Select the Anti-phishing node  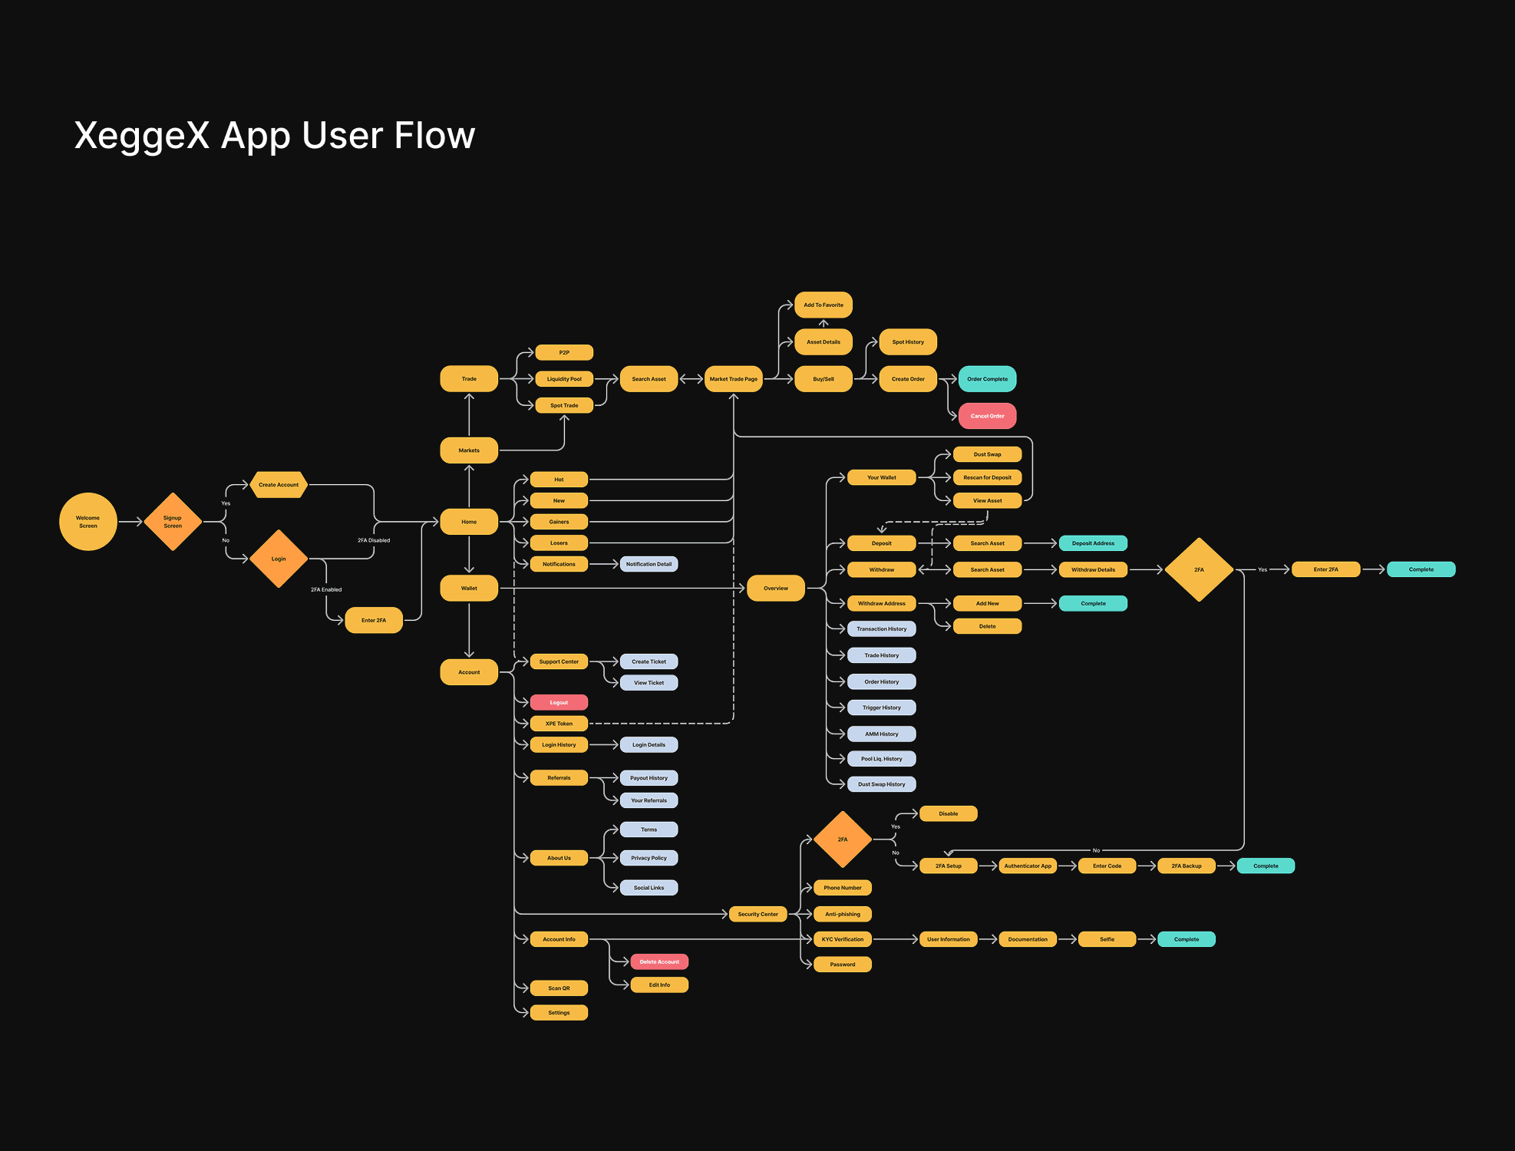[x=843, y=915]
